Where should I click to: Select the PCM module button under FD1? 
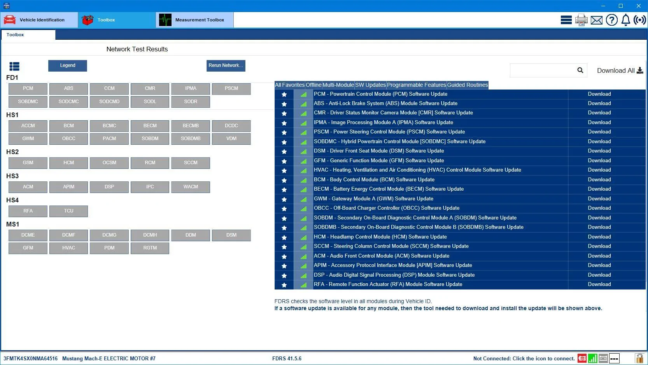[28, 89]
